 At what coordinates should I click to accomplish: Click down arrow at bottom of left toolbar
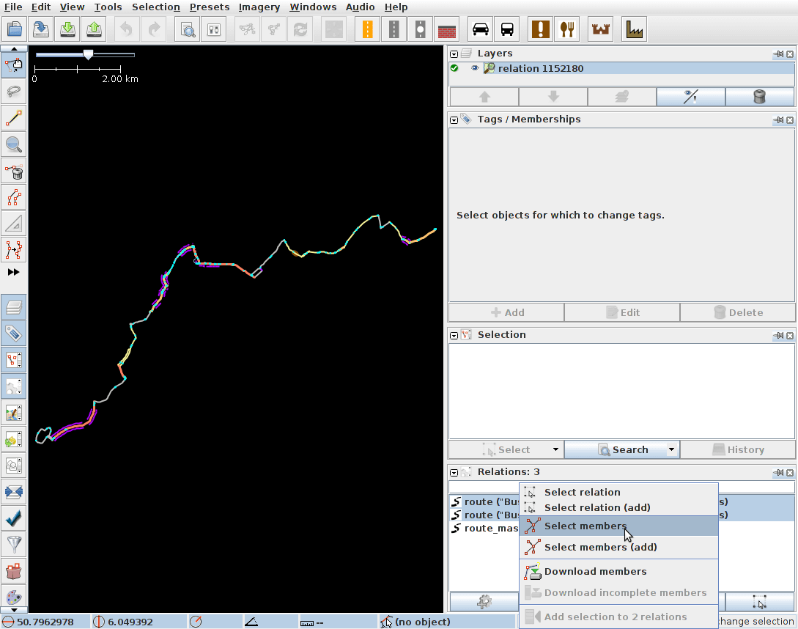pyautogui.click(x=14, y=610)
